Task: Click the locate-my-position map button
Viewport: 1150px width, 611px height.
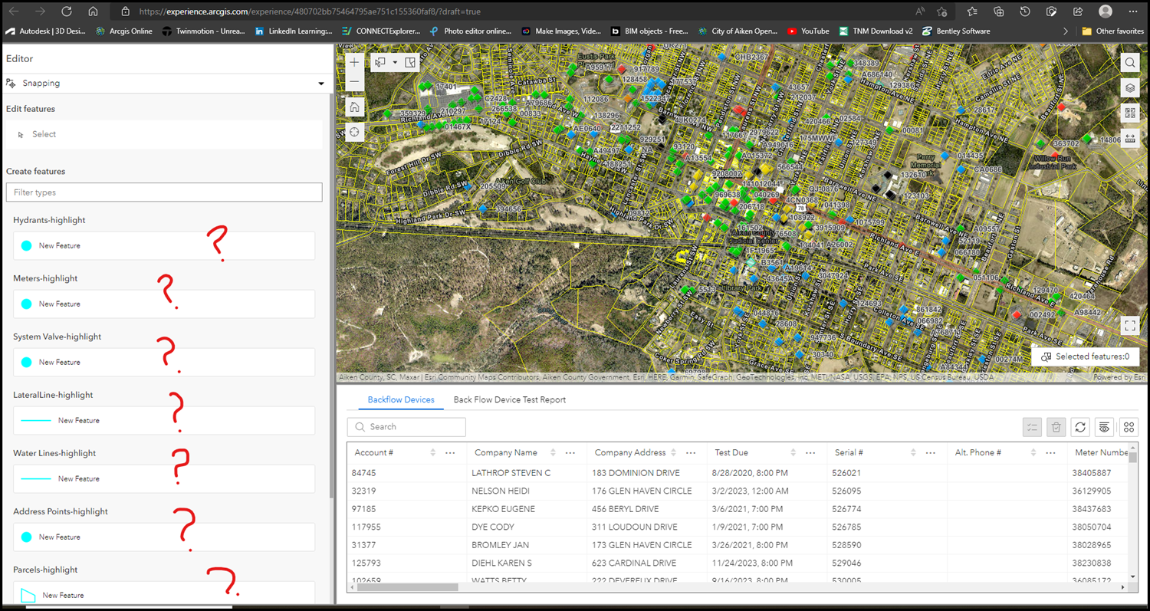Action: coord(354,132)
